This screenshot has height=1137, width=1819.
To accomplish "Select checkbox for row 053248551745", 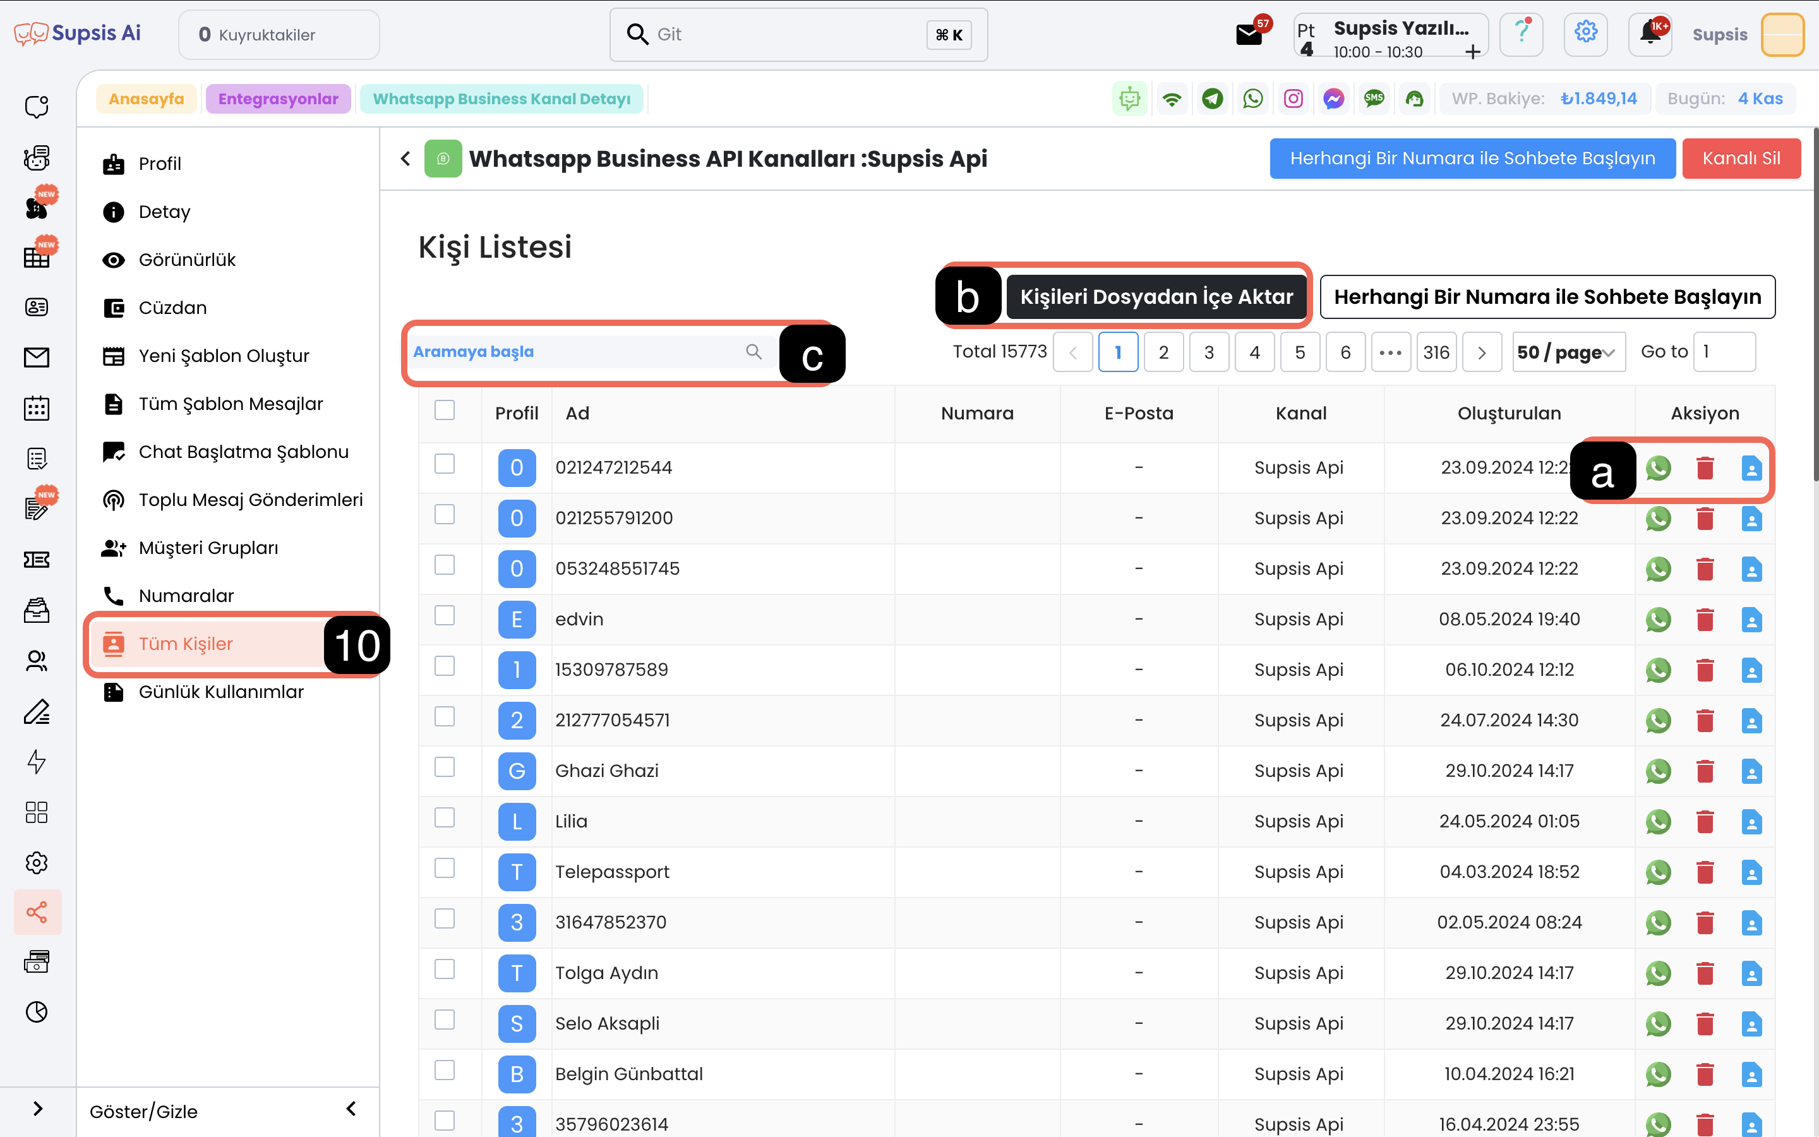I will 445,565.
